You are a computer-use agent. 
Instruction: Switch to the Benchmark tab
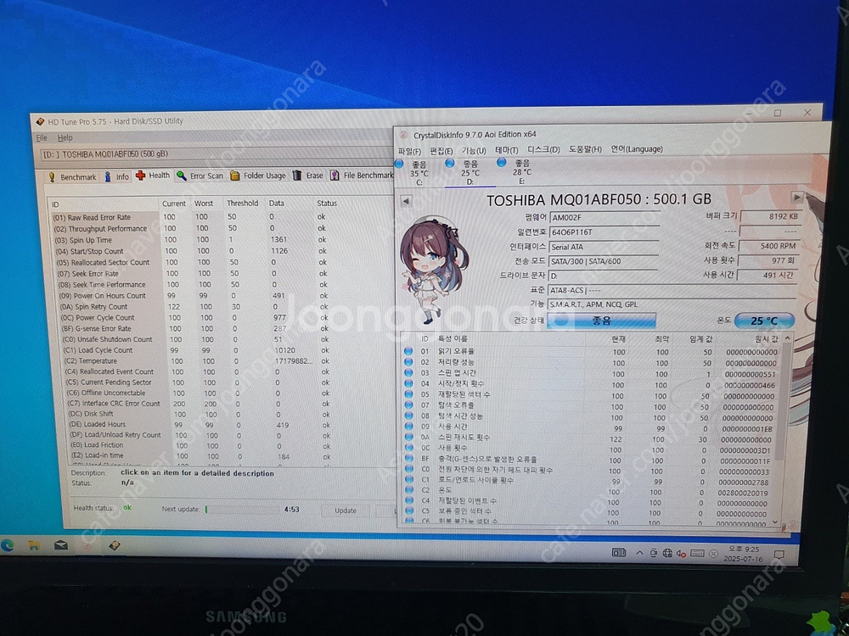point(72,177)
